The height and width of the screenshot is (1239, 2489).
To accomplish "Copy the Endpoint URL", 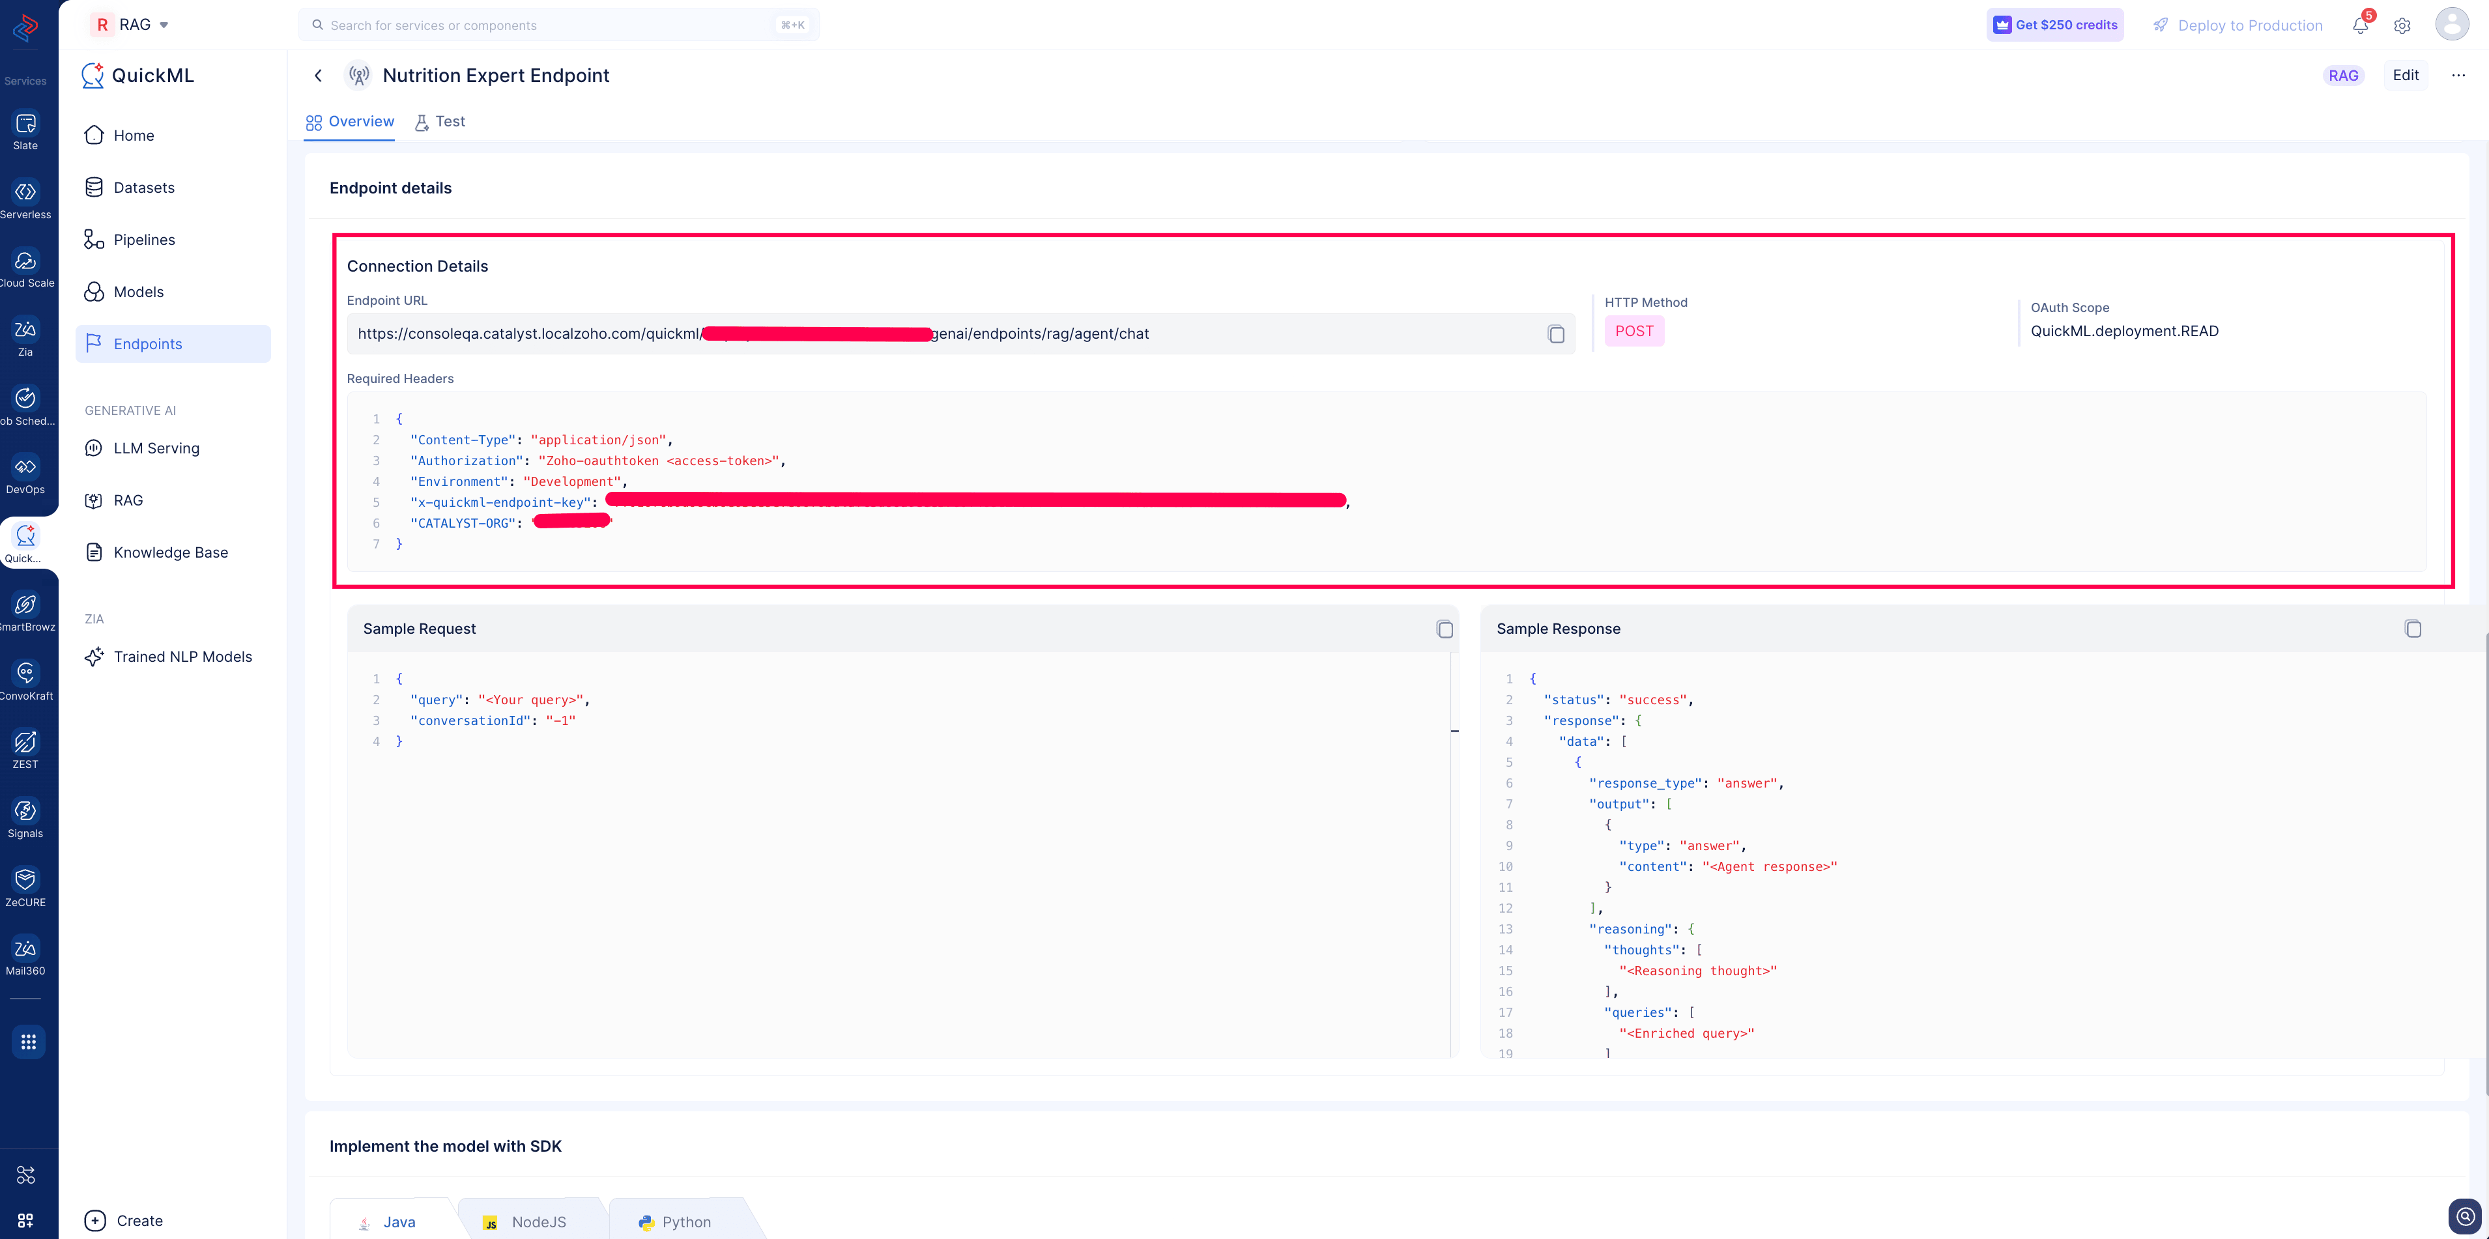I will click(1556, 334).
